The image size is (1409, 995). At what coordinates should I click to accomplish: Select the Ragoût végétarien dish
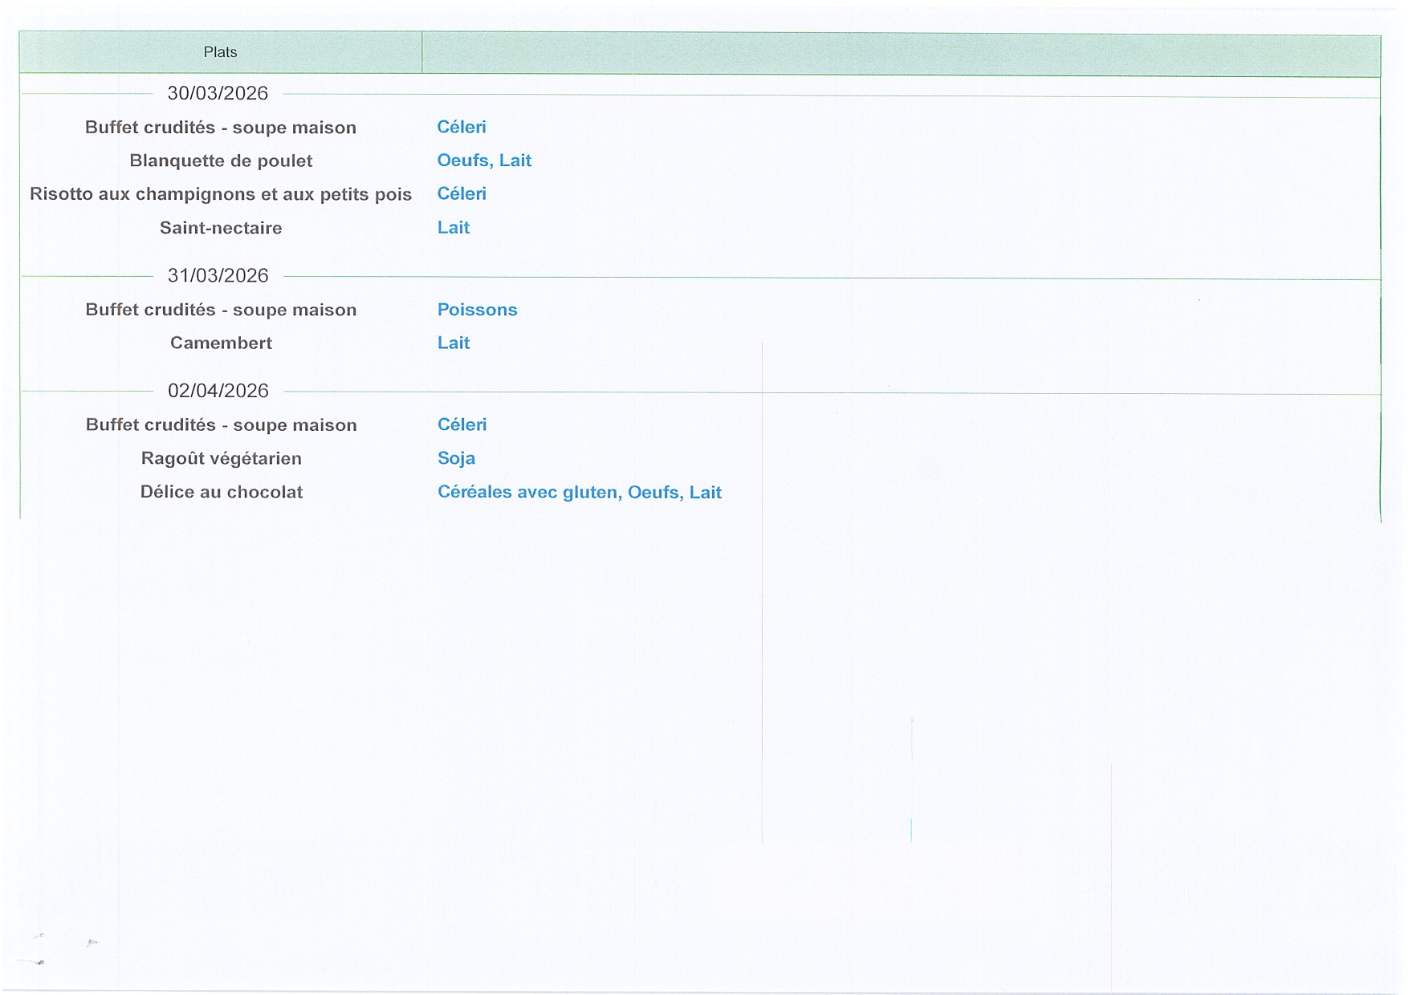pyautogui.click(x=221, y=458)
